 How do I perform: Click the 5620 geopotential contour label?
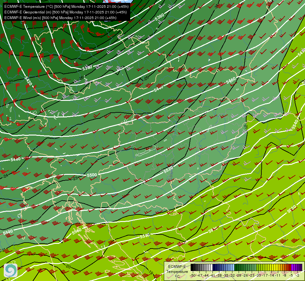click(292, 209)
